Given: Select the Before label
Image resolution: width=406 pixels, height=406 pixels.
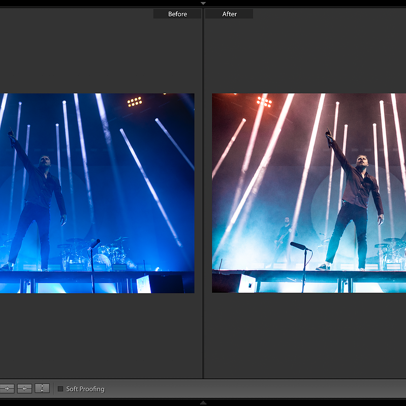Looking at the screenshot, I should [x=177, y=14].
